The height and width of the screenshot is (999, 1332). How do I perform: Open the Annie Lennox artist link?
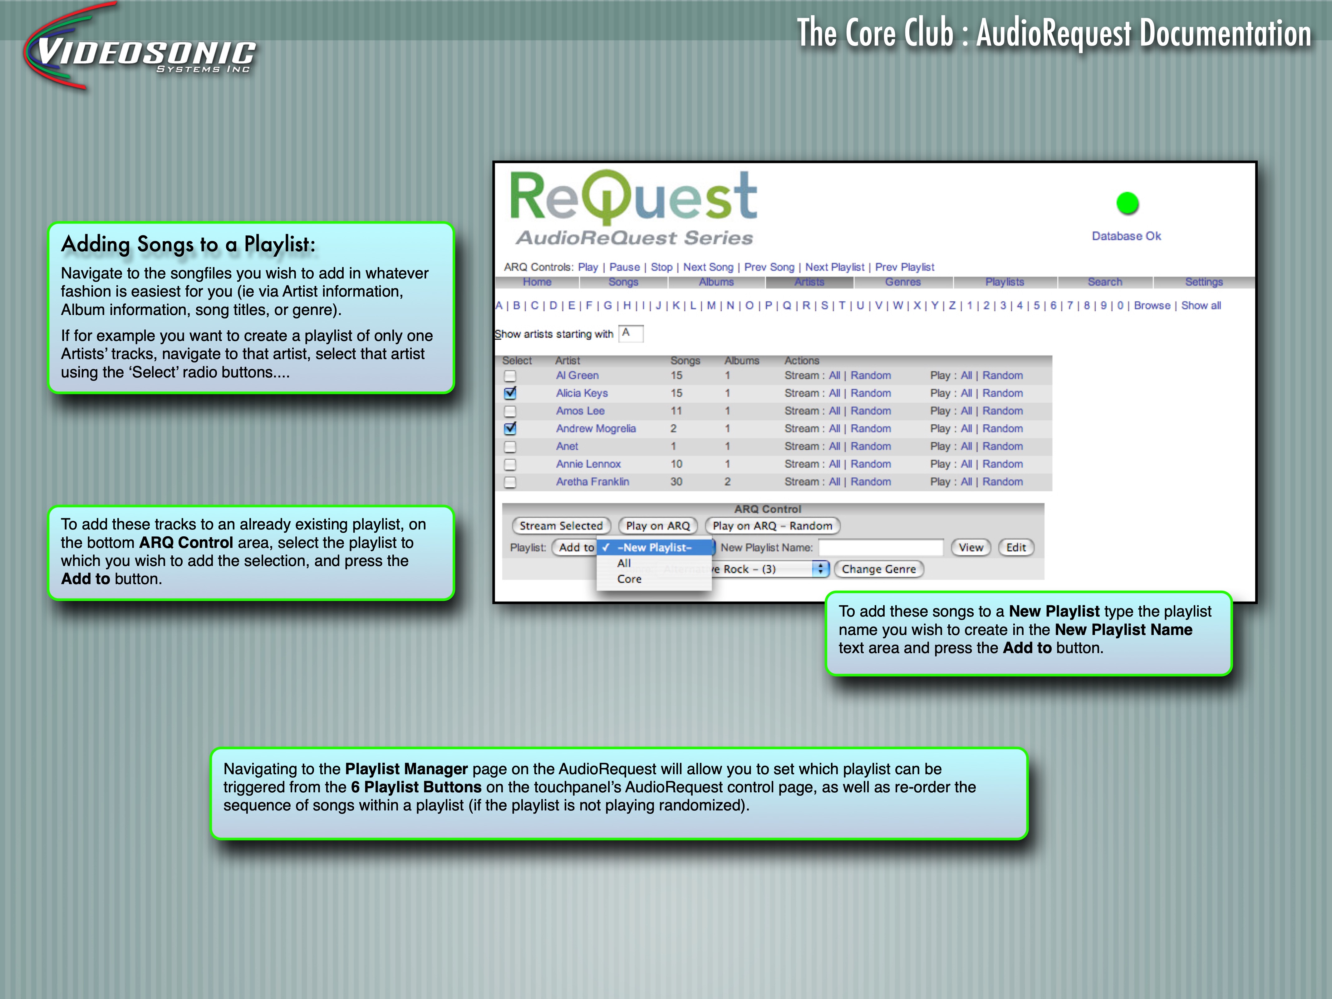[588, 464]
